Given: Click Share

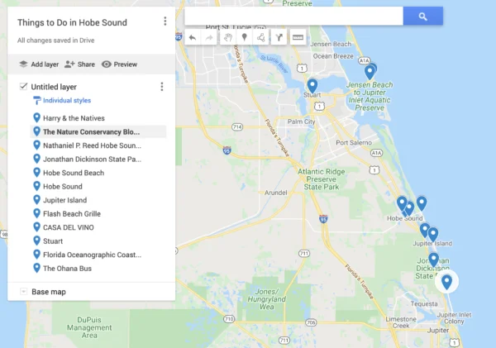Looking at the screenshot, I should pos(79,64).
